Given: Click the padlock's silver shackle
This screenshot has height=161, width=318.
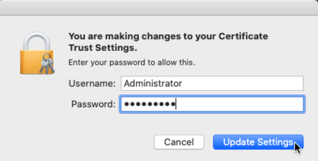Looking at the screenshot, I should (37, 41).
